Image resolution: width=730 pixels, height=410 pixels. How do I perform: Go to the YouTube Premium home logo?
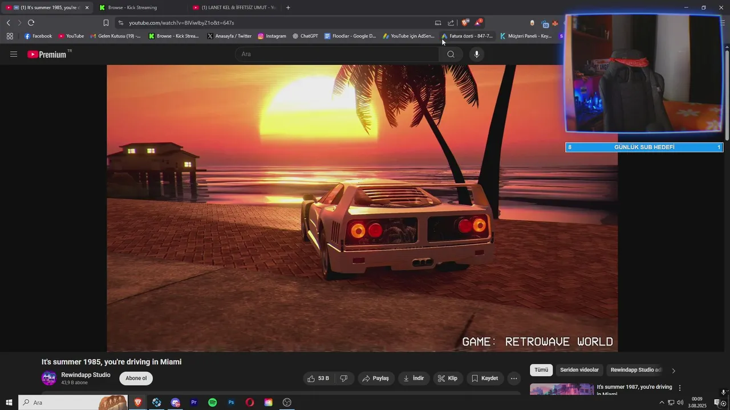(47, 54)
